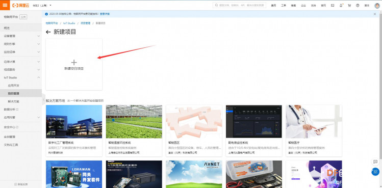Open the region selector dropdown 华东2（上海）
Image resolution: width=382 pixels, height=188 pixels.
[x=42, y=6]
